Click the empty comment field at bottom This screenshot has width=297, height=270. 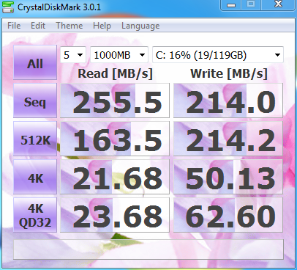point(148,249)
